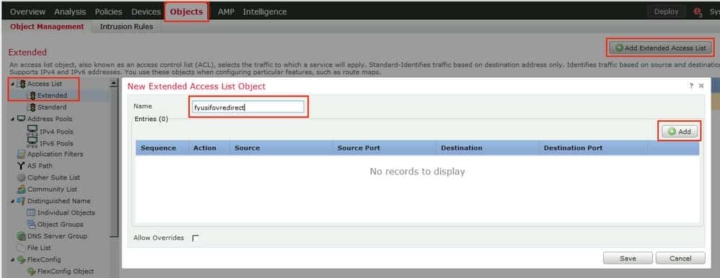This screenshot has height=278, width=720.
Task: Click the Individual Objects icon
Action: 31,213
